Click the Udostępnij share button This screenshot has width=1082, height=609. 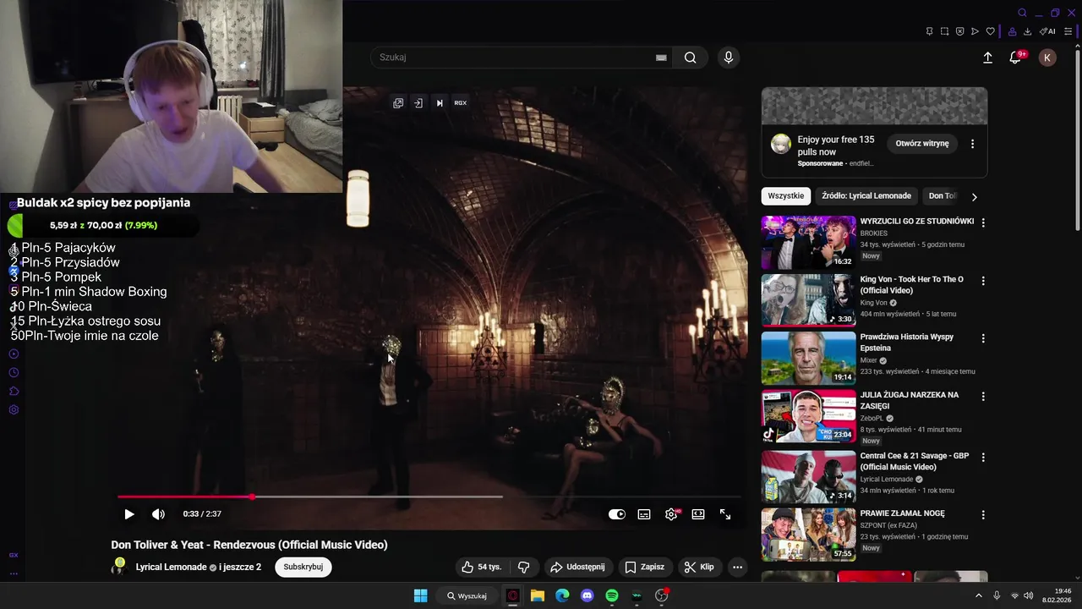[577, 567]
